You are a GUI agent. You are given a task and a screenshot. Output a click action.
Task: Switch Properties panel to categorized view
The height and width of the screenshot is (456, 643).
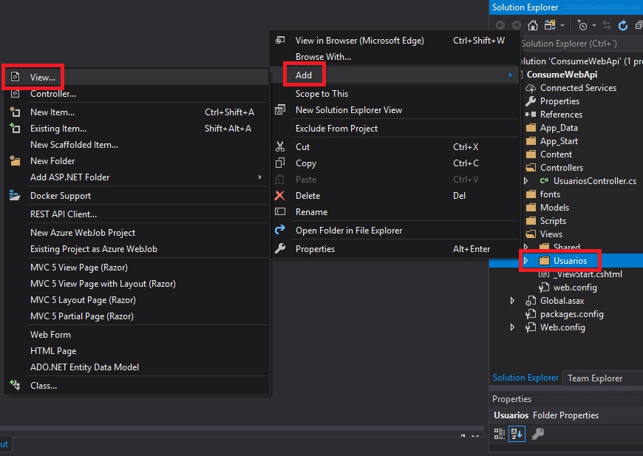[500, 434]
